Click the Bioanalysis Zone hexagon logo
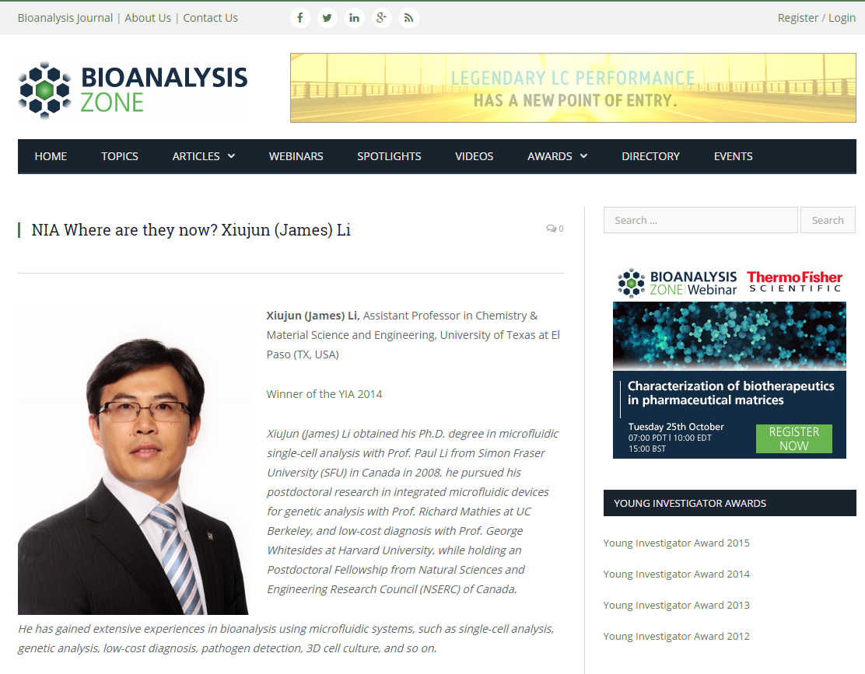Viewport: 865px width, 674px height. click(x=44, y=90)
